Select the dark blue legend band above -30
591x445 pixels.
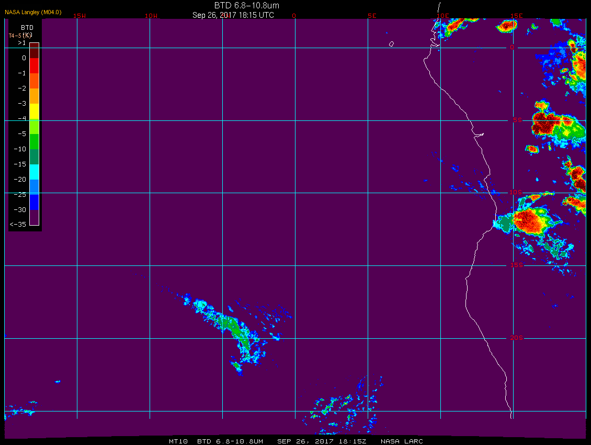pyautogui.click(x=35, y=202)
